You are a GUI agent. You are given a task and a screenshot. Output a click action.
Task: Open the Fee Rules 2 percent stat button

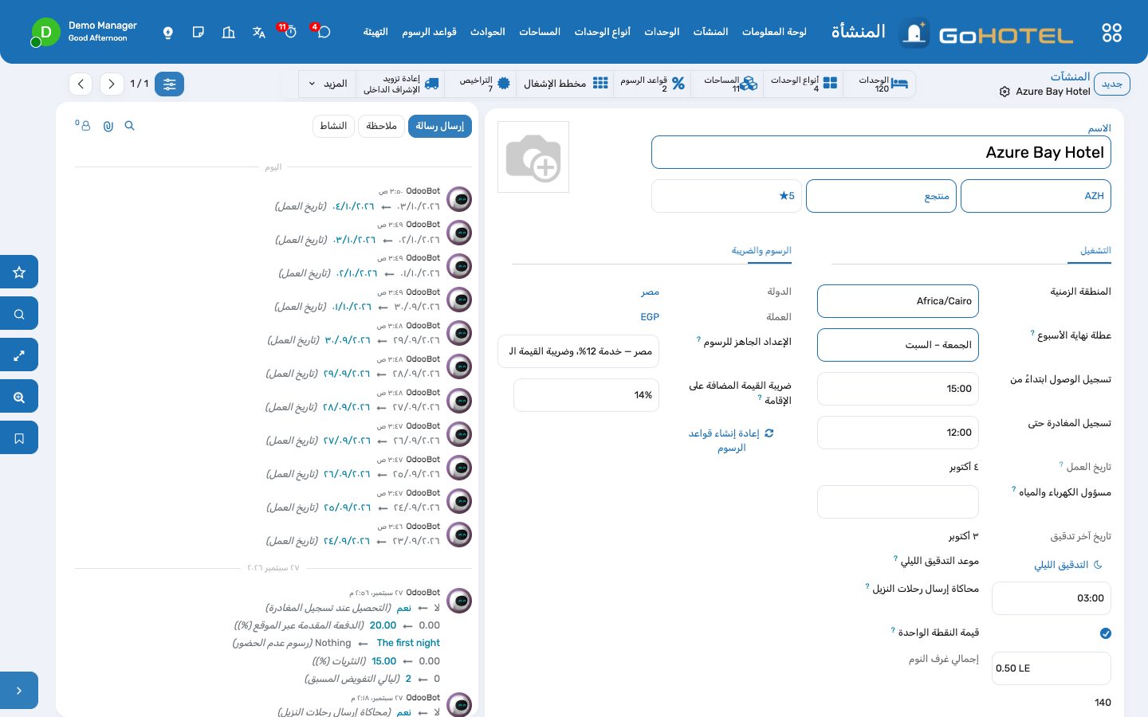click(x=652, y=84)
